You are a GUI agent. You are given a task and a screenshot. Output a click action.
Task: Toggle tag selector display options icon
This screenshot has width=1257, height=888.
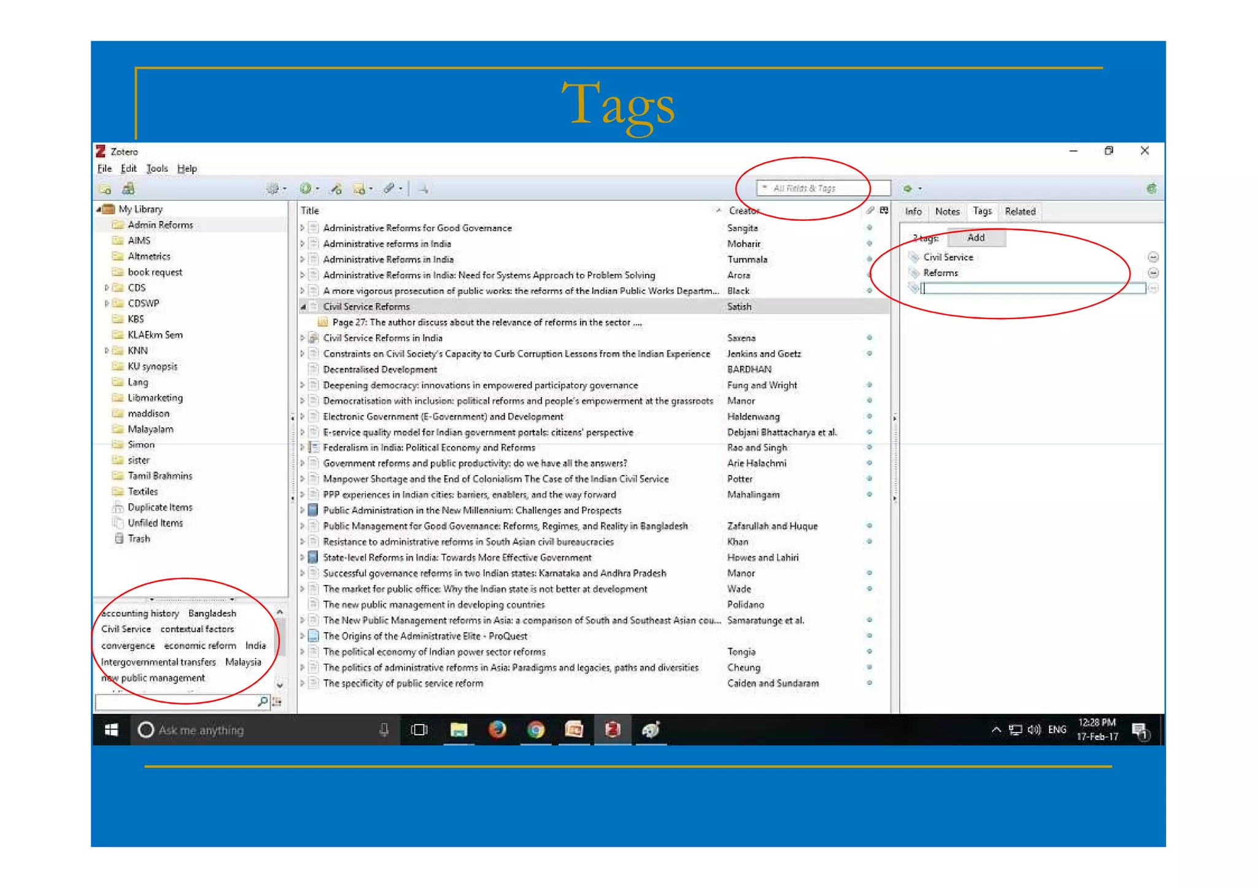point(277,701)
